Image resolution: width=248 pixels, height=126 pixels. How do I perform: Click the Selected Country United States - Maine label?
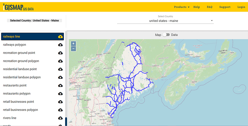34,21
